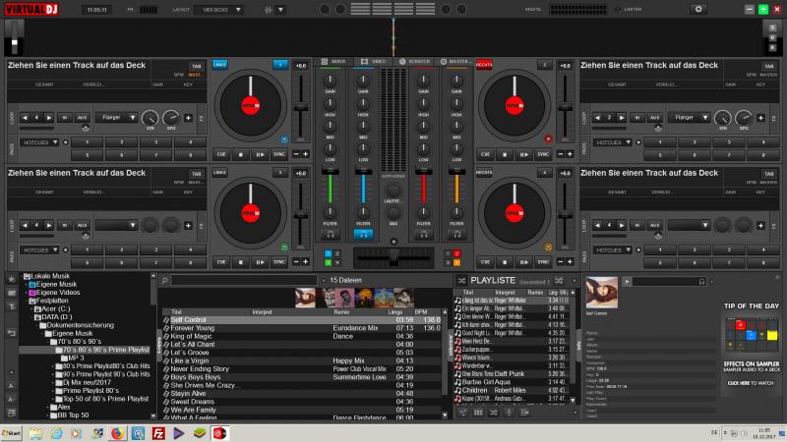
Task: Open the HOTCUES dropdown on deck 3
Action: (x=39, y=249)
